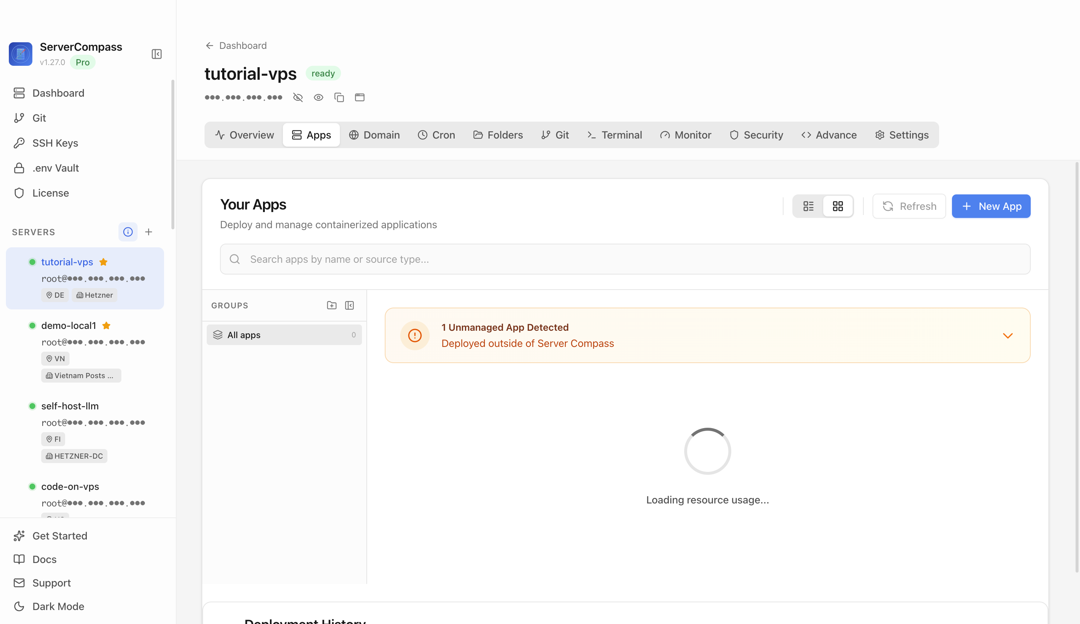The image size is (1080, 624).
Task: Click the Hetzner provider tag
Action: [x=94, y=295]
